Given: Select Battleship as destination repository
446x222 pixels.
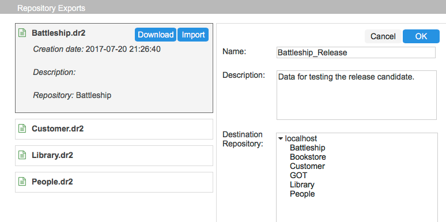Looking at the screenshot, I should point(307,148).
